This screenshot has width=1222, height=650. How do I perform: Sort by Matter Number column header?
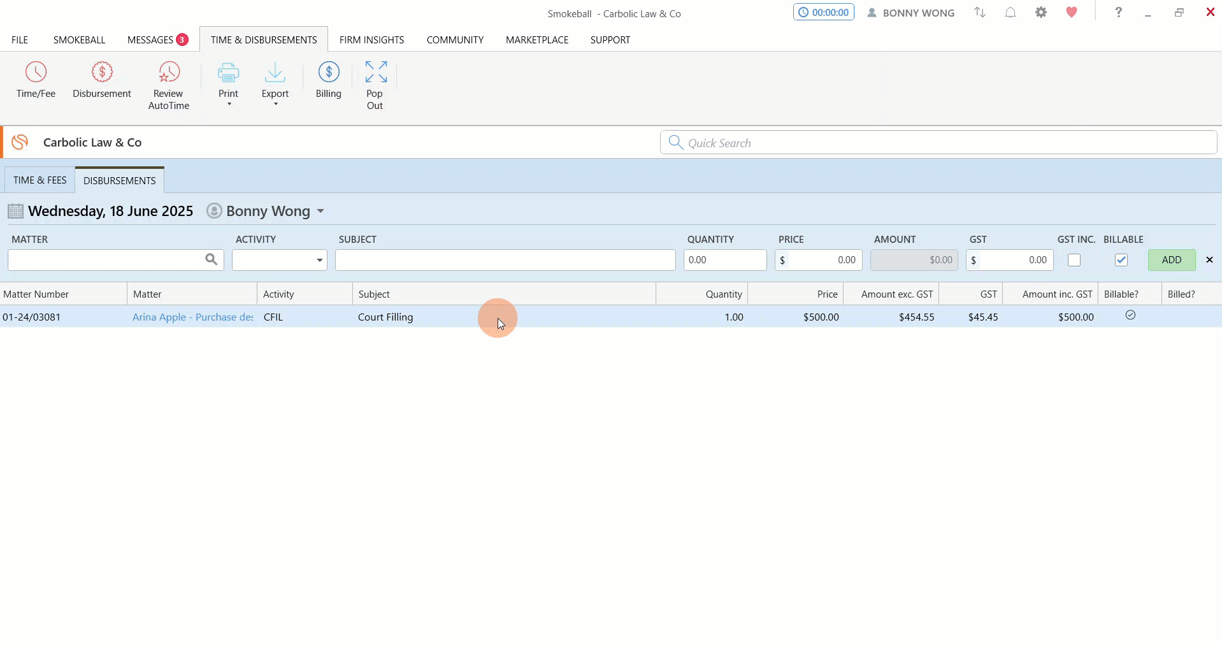coord(63,294)
